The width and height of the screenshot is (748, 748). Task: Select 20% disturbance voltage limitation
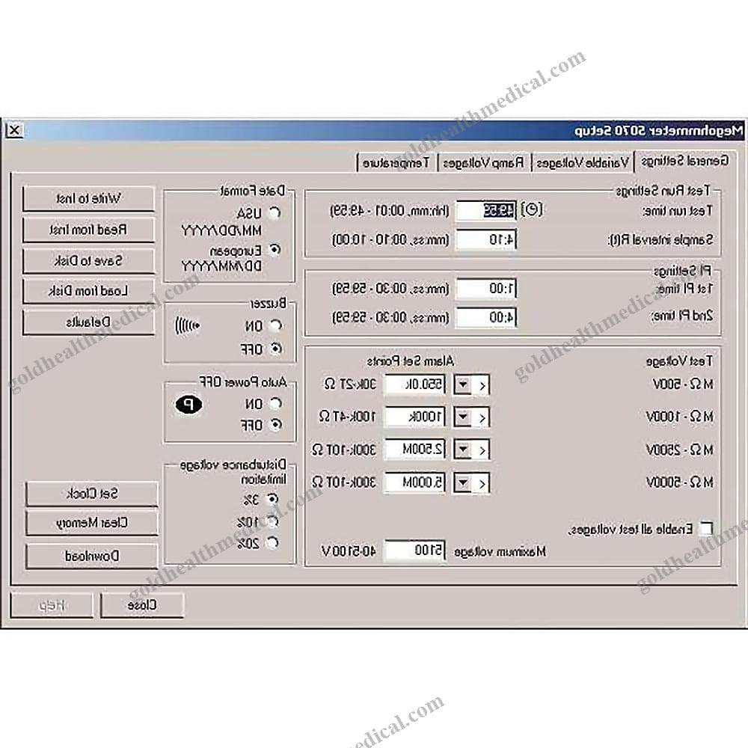coord(272,542)
